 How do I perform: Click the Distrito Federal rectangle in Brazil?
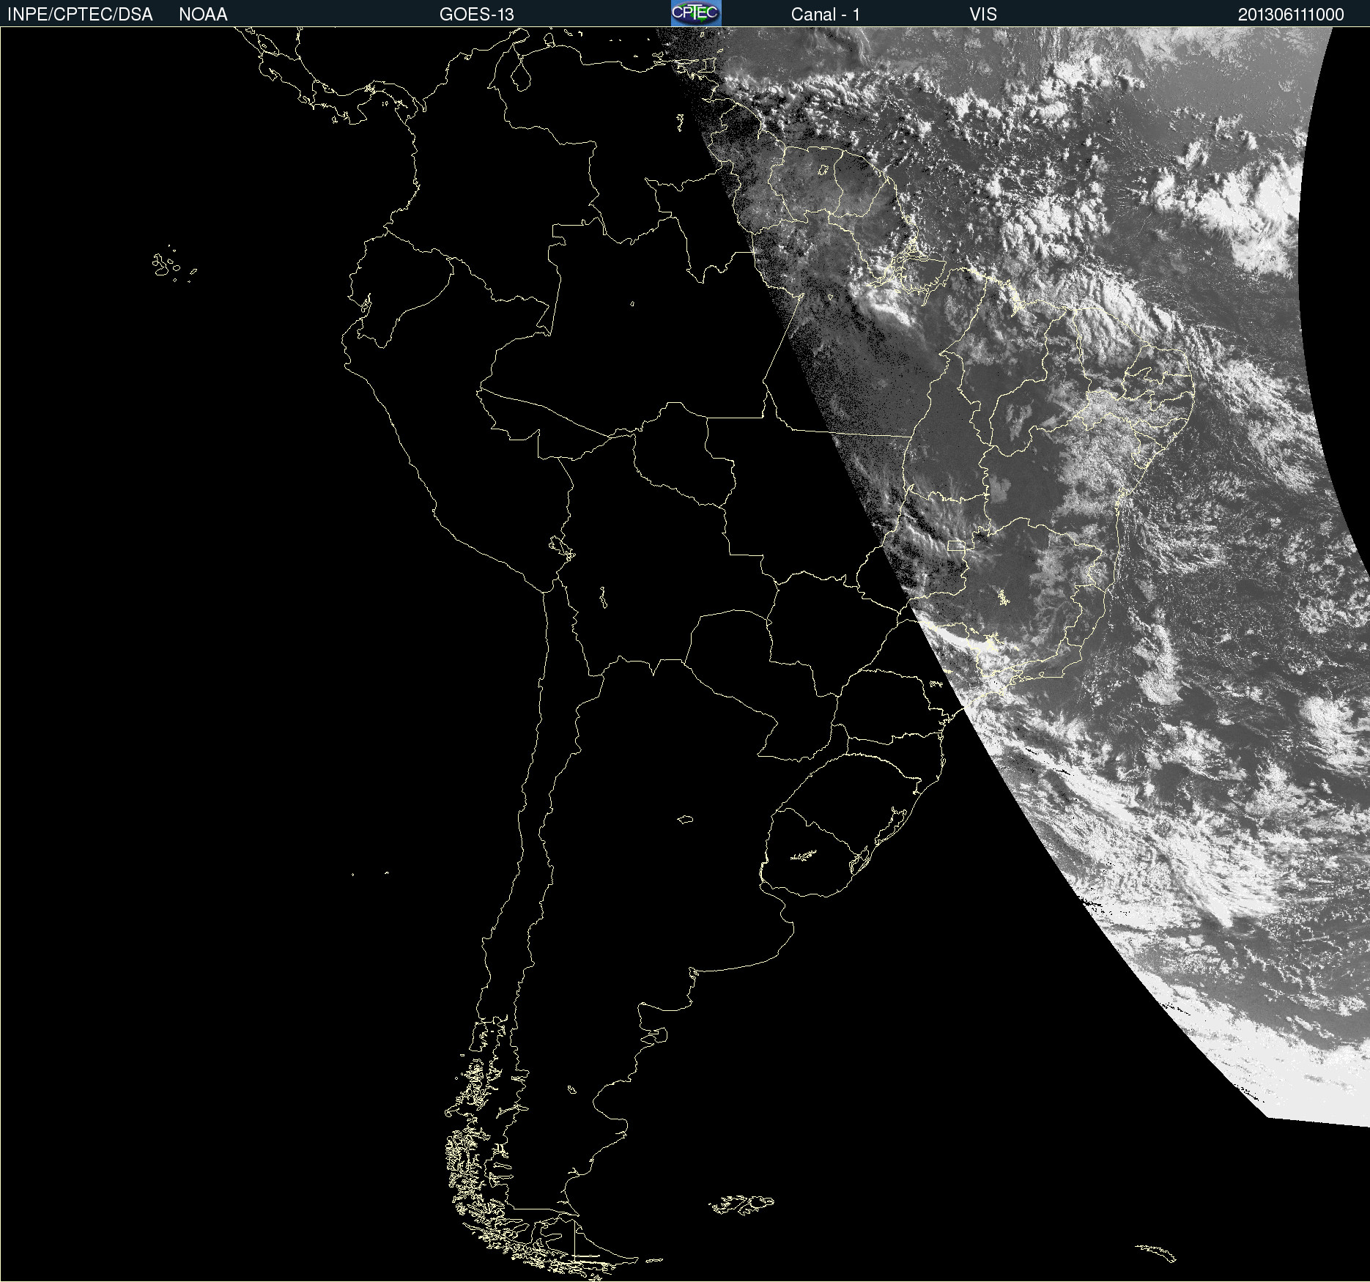pos(957,545)
